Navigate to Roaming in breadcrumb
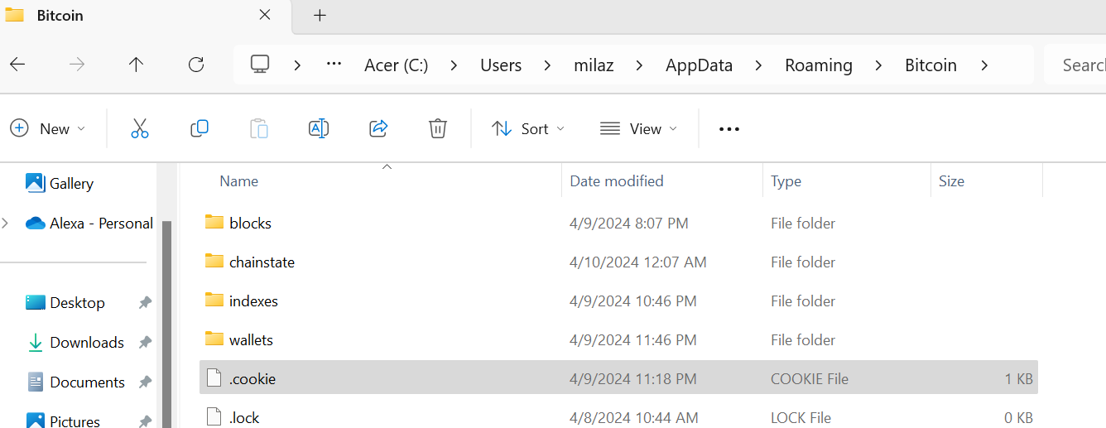This screenshot has height=428, width=1106. coord(819,65)
